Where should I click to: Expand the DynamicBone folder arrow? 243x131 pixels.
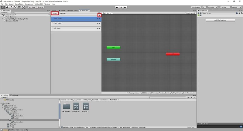tap(3, 106)
